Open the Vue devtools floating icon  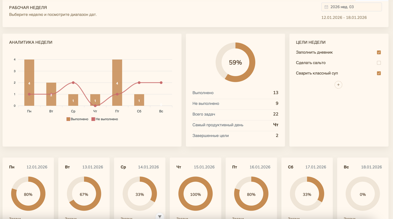[x=160, y=217]
